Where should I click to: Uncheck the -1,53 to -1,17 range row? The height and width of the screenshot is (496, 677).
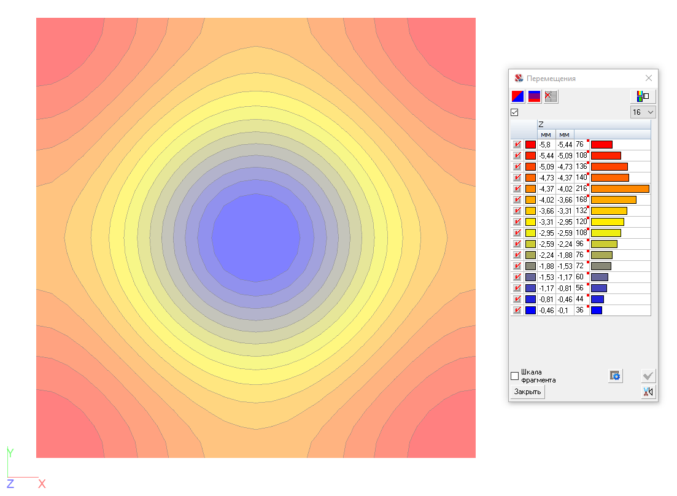tap(517, 277)
